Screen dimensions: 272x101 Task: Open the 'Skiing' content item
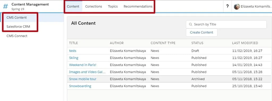point(74,58)
